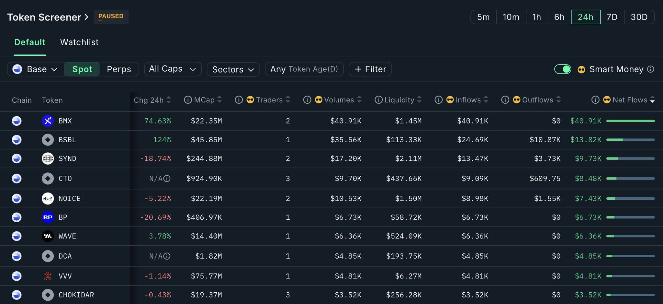Click the SYND token globe icon

pyautogui.click(x=48, y=158)
